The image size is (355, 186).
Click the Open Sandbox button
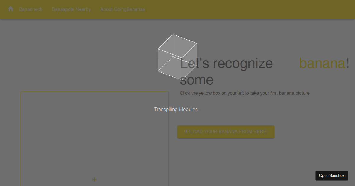point(332,175)
